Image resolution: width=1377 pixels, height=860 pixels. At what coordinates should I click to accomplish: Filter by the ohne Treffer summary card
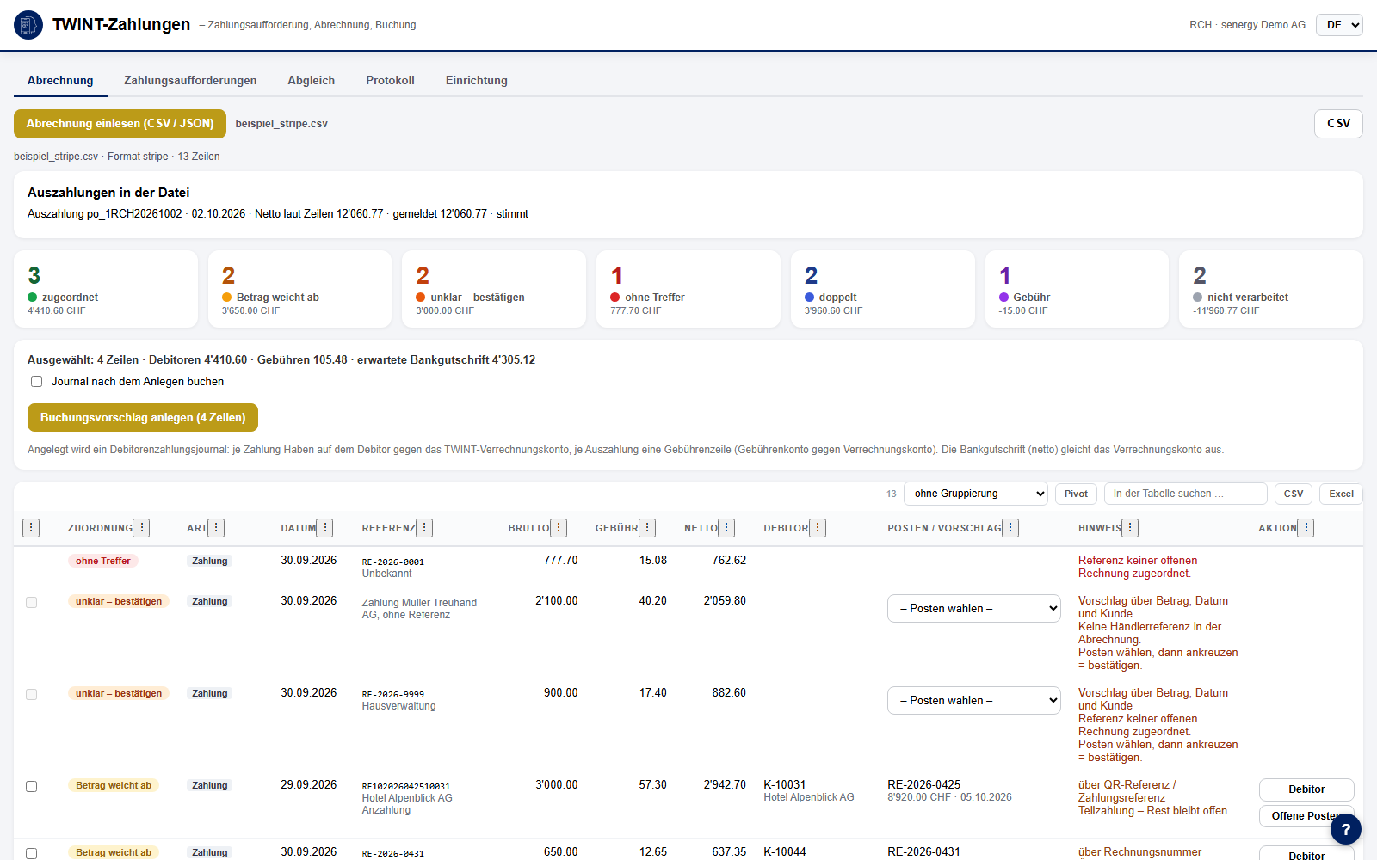coord(688,289)
